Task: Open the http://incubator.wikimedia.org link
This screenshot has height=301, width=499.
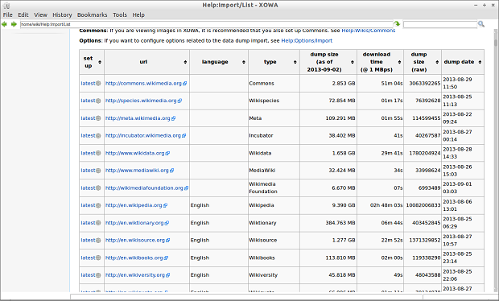Action: point(143,135)
